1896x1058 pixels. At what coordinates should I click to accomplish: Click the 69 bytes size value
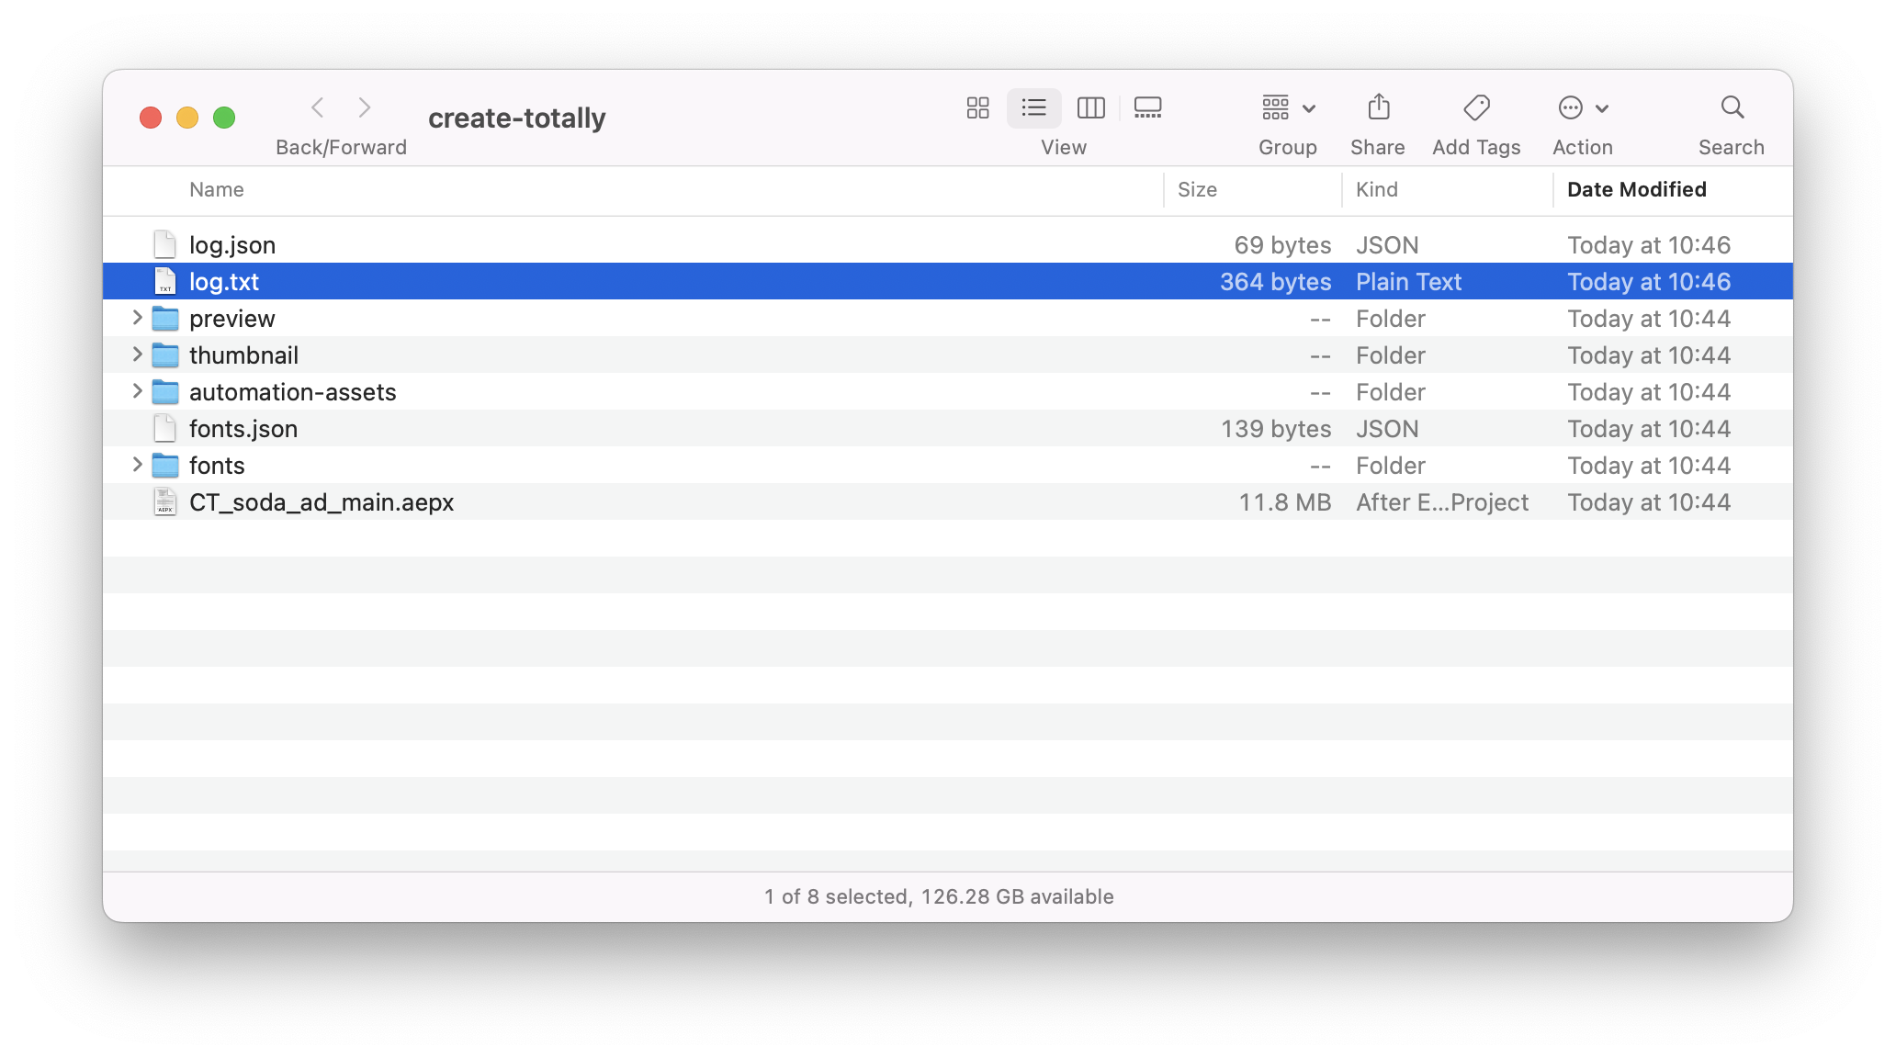(1282, 245)
